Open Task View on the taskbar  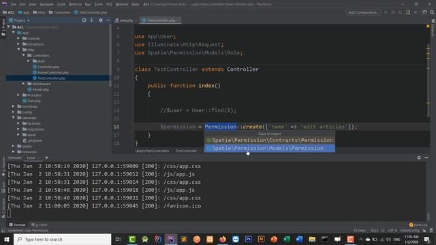pyautogui.click(x=118, y=239)
